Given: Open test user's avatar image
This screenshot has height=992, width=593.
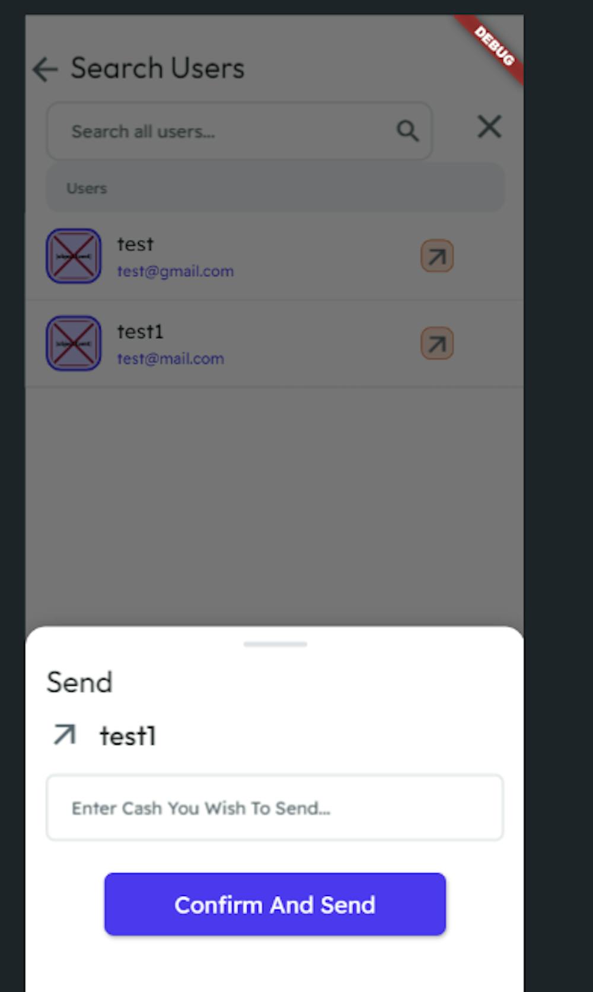Looking at the screenshot, I should 74,256.
